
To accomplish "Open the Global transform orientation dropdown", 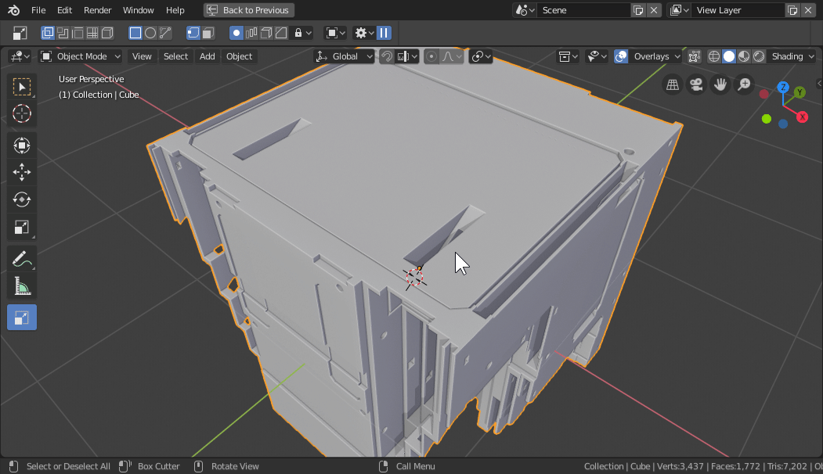I will [x=345, y=56].
